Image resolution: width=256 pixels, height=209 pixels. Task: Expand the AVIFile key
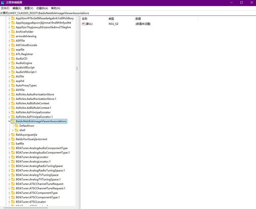[9, 90]
